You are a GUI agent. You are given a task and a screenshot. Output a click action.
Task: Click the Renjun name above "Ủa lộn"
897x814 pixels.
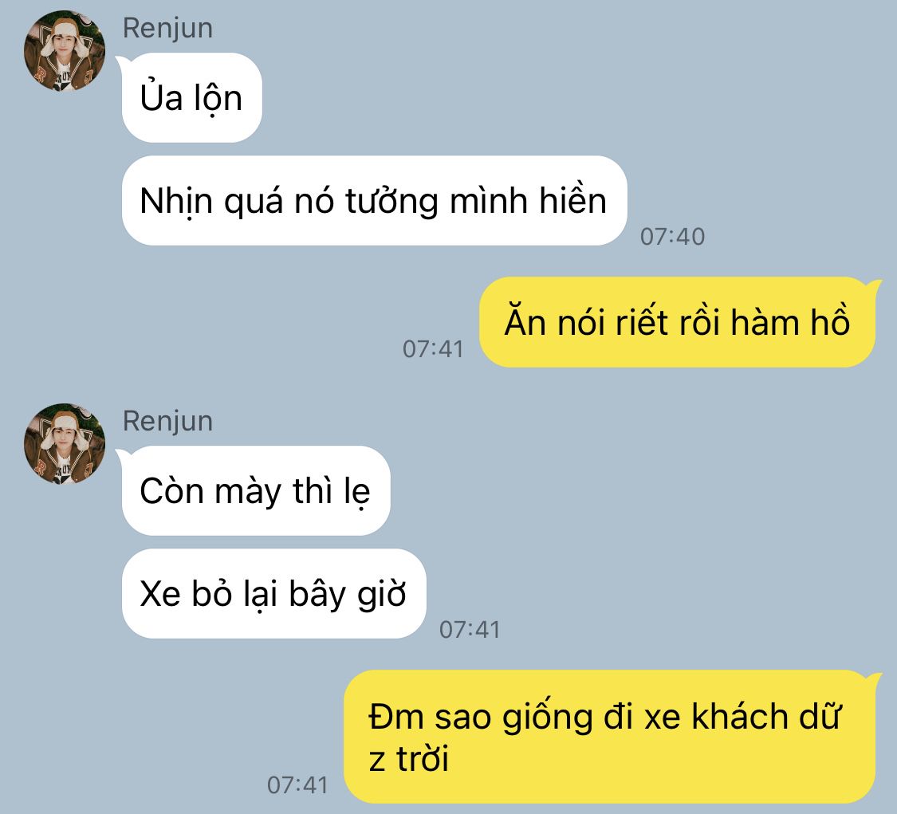(x=167, y=29)
